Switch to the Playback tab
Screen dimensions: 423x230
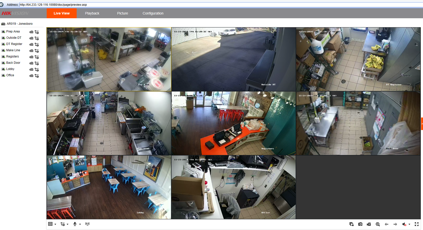(x=92, y=13)
